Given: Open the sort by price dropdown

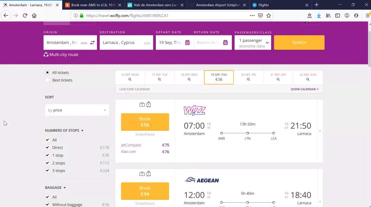Looking at the screenshot, I should (x=77, y=110).
